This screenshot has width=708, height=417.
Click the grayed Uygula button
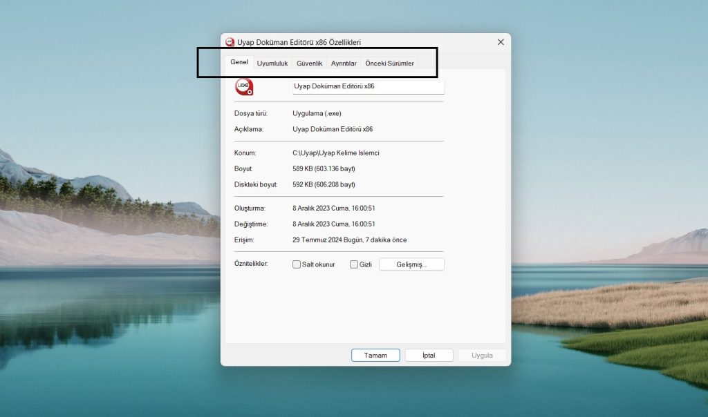pyautogui.click(x=482, y=356)
